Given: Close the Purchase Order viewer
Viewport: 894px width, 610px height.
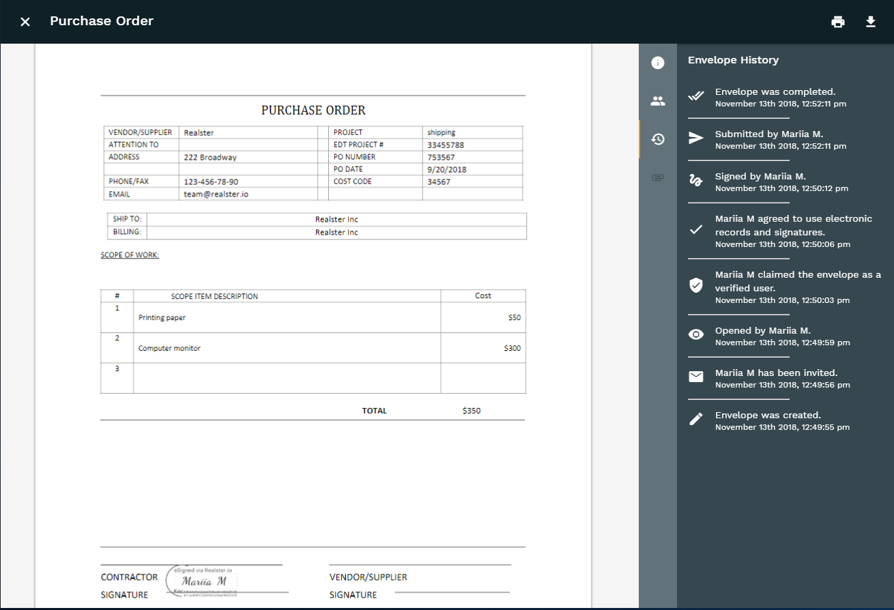Looking at the screenshot, I should tap(25, 22).
